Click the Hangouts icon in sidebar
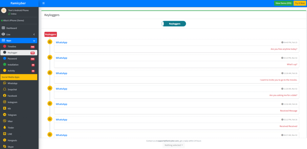This screenshot has width=307, height=149. point(4,140)
